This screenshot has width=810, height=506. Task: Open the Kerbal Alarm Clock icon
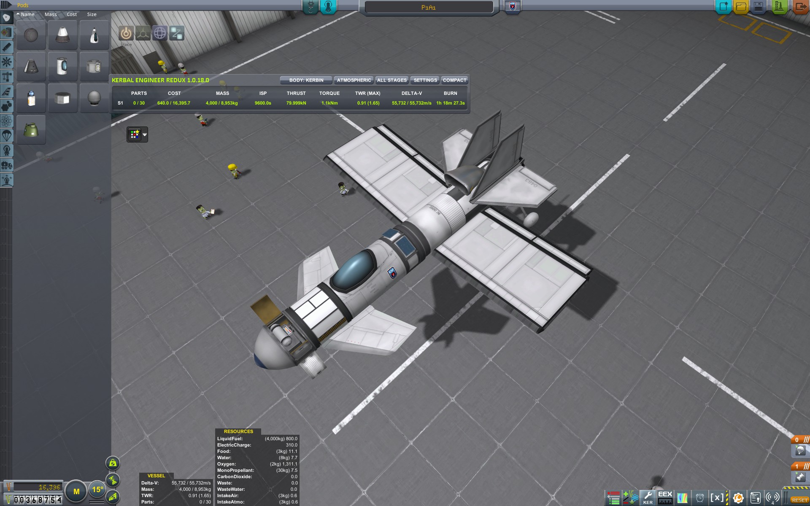tap(700, 498)
